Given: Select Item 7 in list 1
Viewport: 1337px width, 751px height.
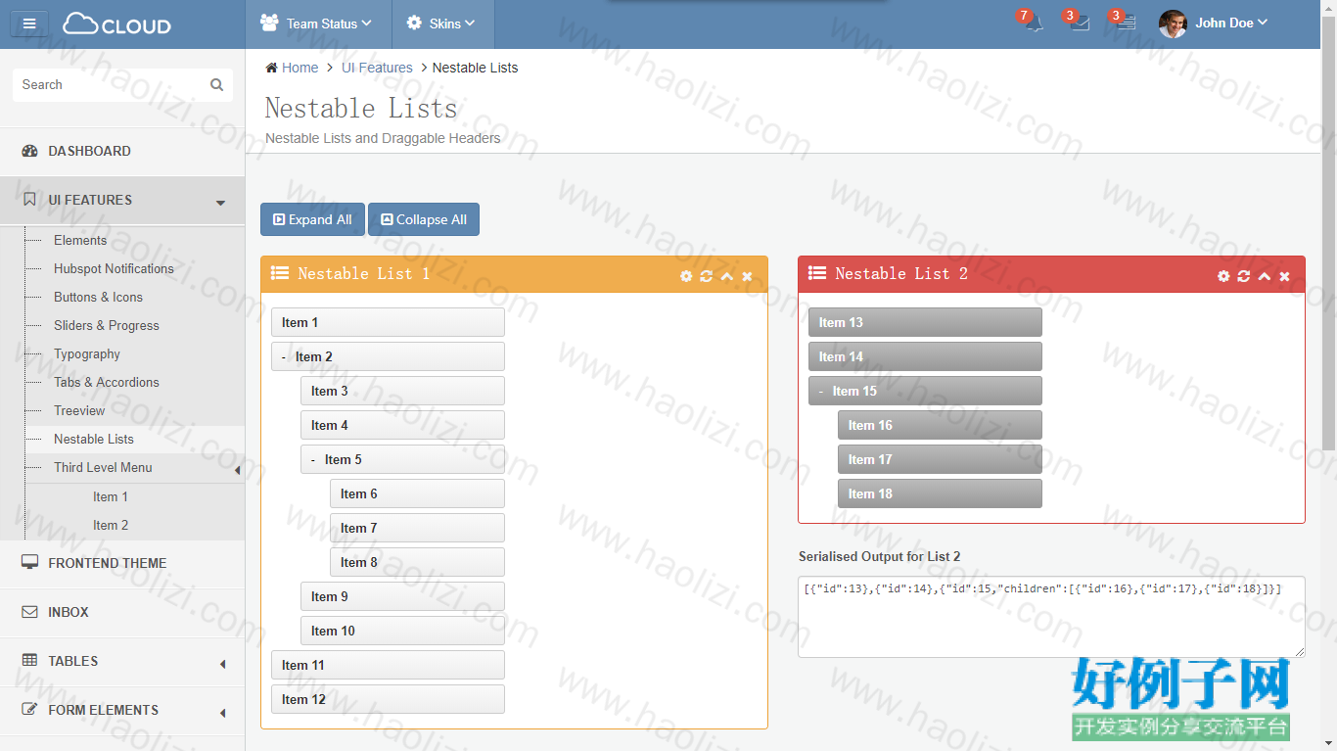Looking at the screenshot, I should click(x=417, y=528).
